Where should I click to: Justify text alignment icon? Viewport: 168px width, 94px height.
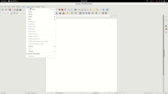click(x=89, y=13)
